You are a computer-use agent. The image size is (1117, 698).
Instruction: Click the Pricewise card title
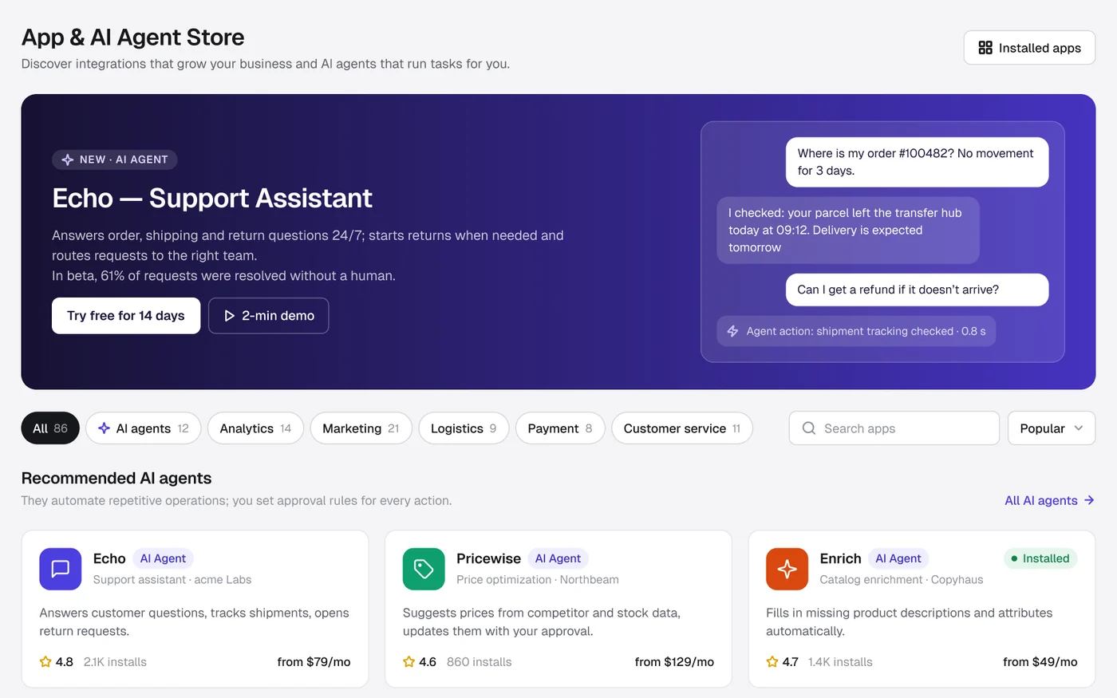(x=488, y=558)
